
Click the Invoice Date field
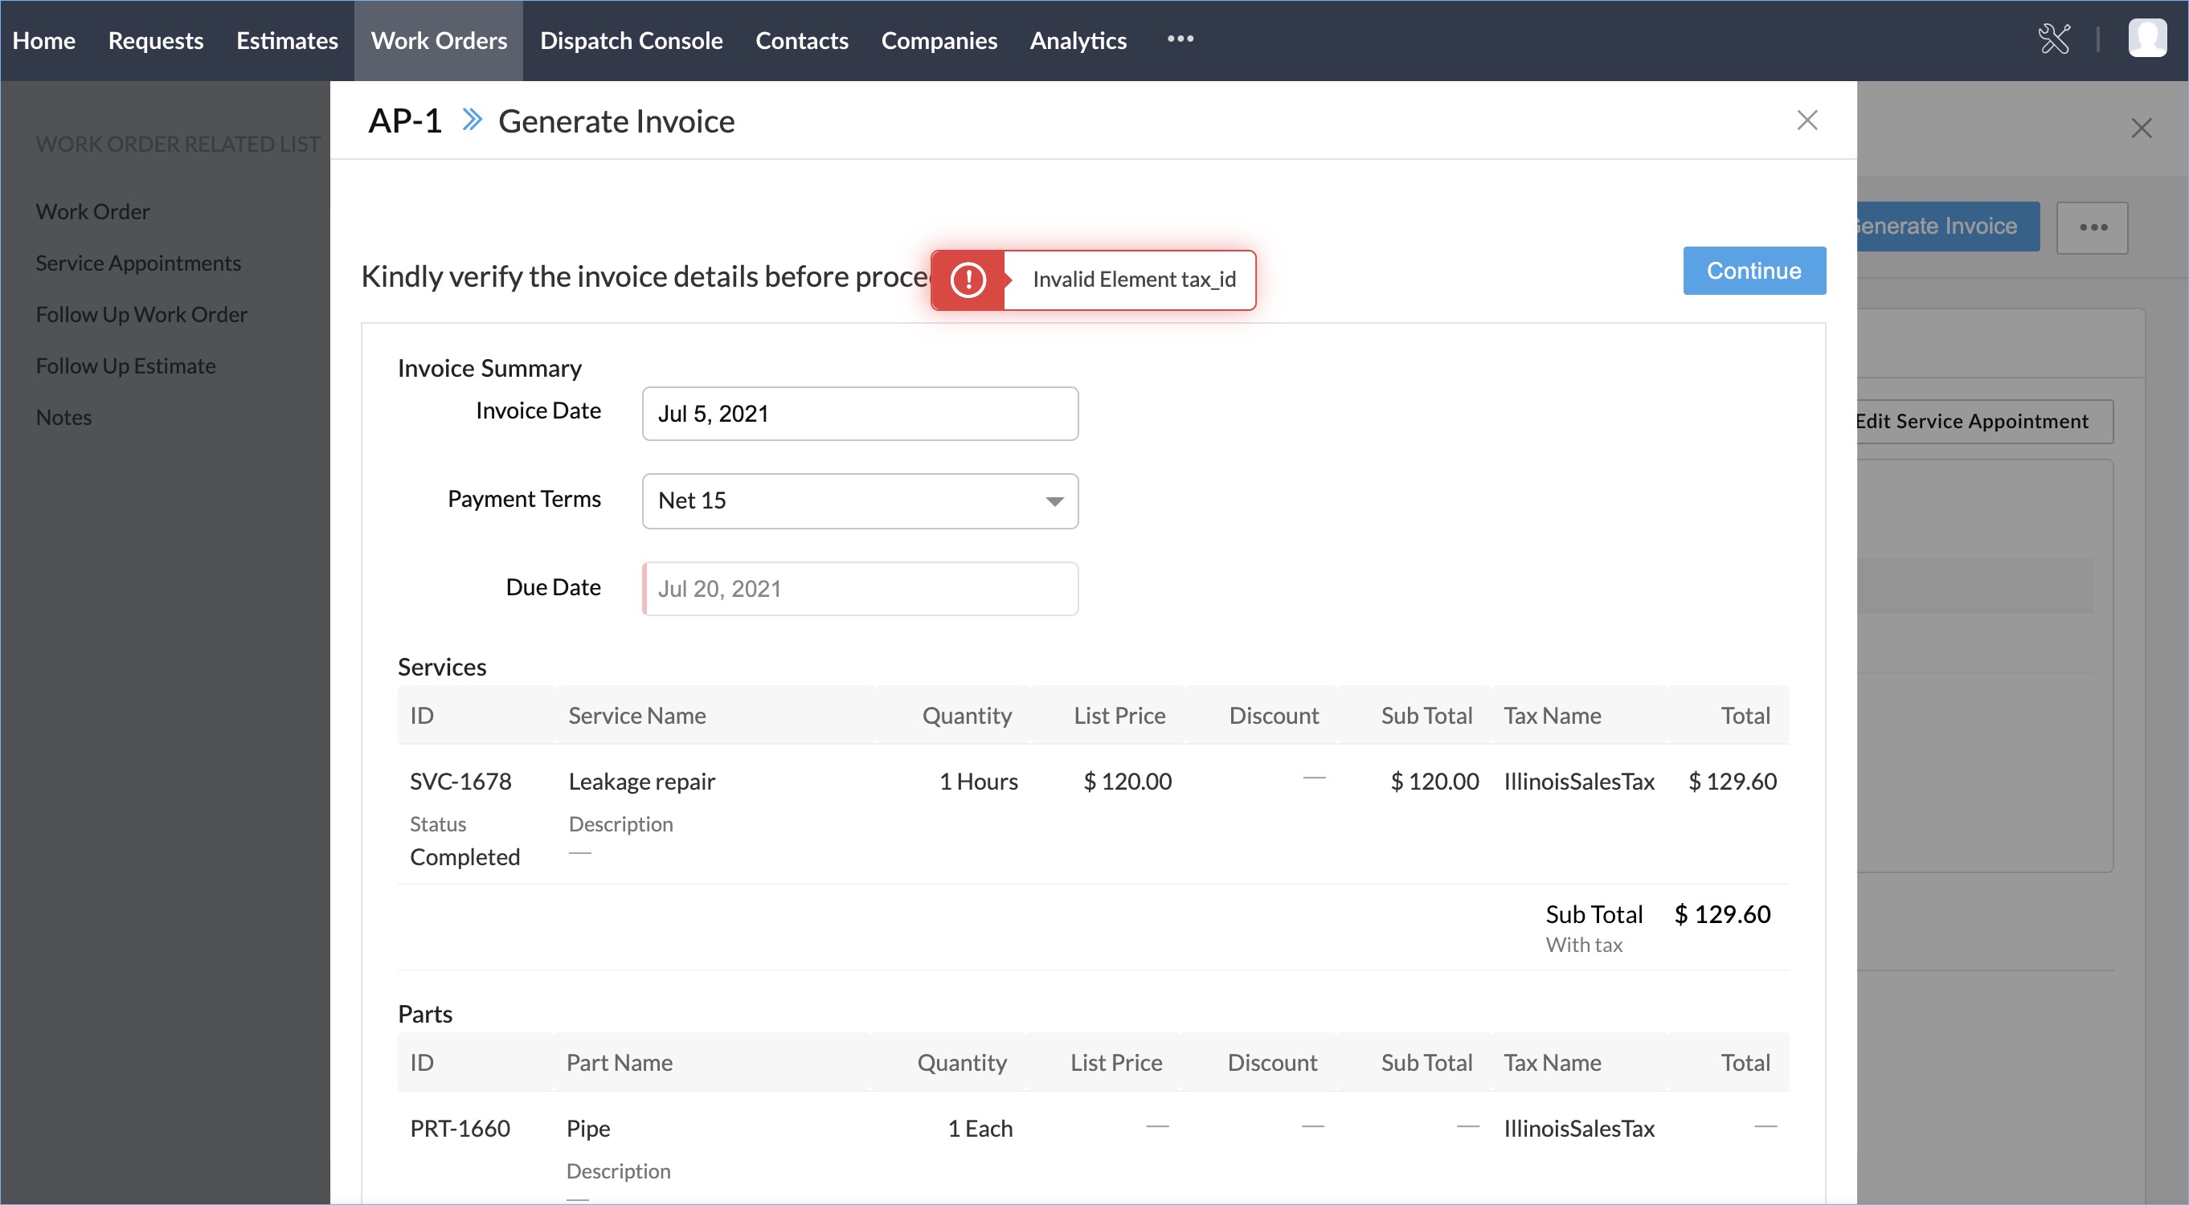coord(859,414)
